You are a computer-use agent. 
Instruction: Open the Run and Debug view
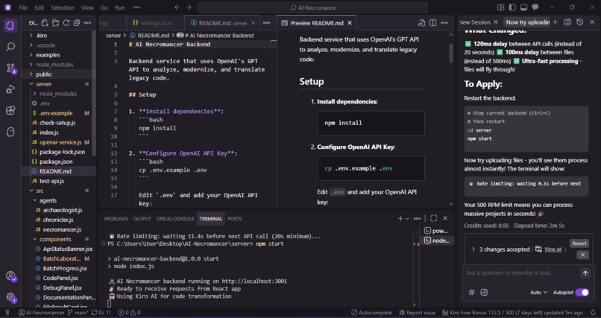click(10, 89)
